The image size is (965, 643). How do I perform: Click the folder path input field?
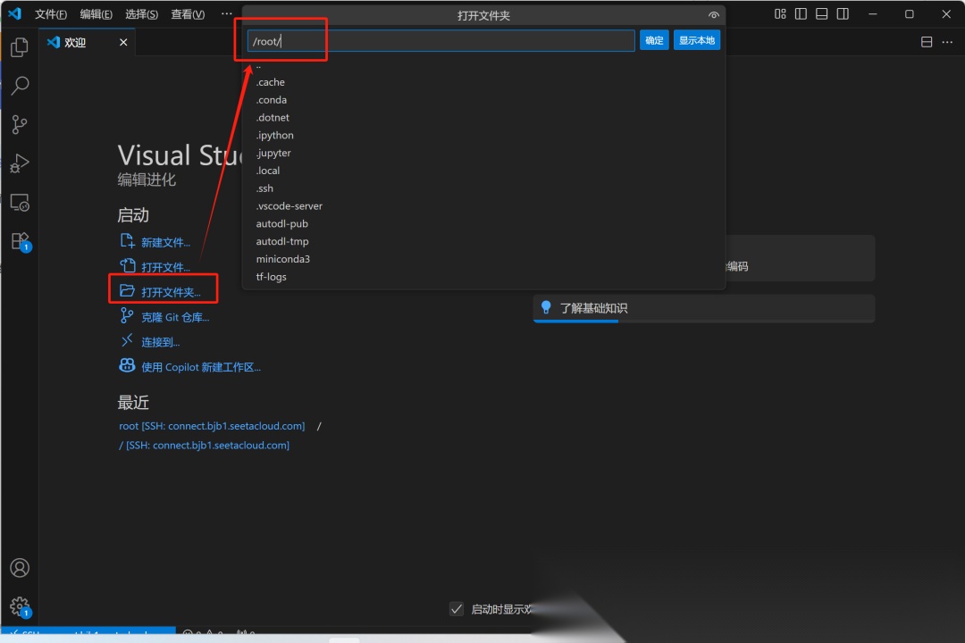(x=441, y=41)
